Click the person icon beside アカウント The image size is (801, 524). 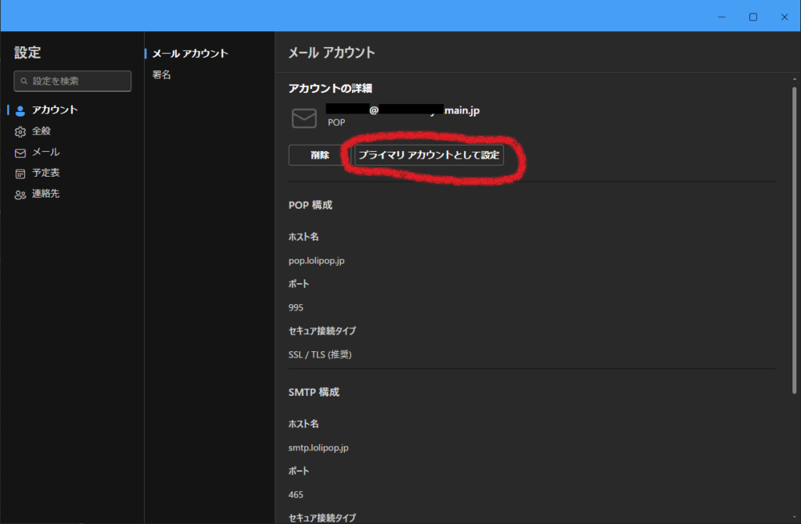[20, 110]
